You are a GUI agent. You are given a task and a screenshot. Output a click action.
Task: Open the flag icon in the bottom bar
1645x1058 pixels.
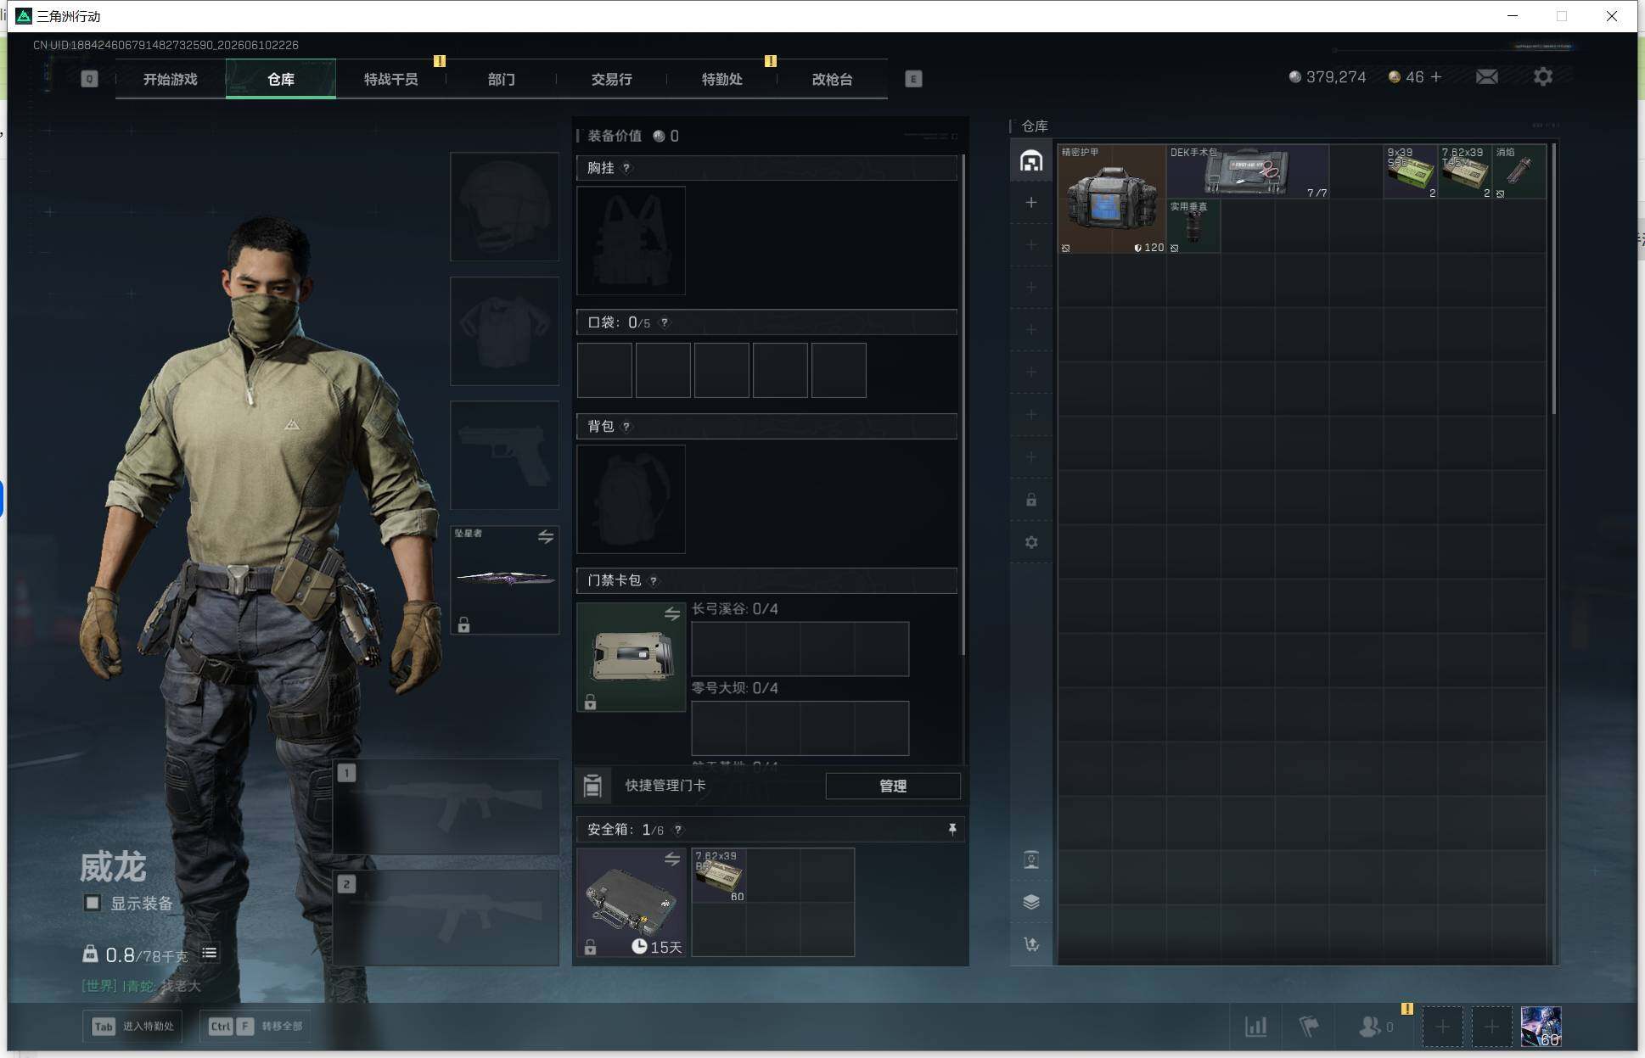(1309, 1027)
